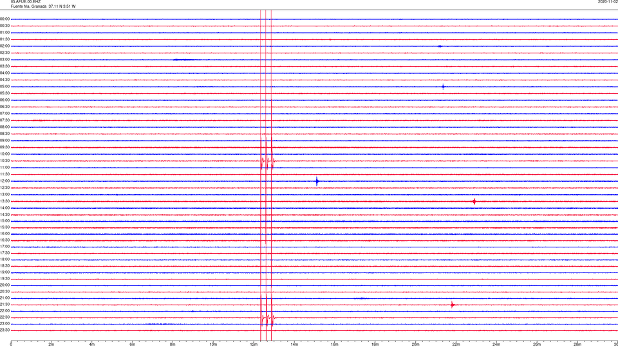Click the '22:00' time label
Viewport: 618px width, 347px height.
[5, 310]
